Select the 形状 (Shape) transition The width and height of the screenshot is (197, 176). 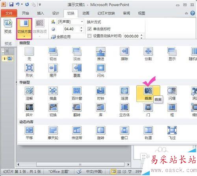pos(29,71)
